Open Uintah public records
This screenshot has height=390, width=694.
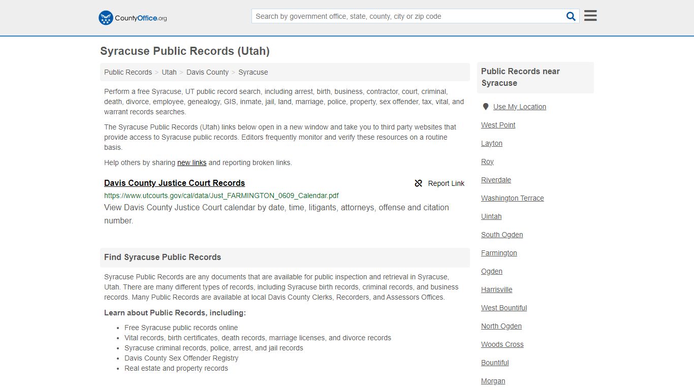coord(491,216)
